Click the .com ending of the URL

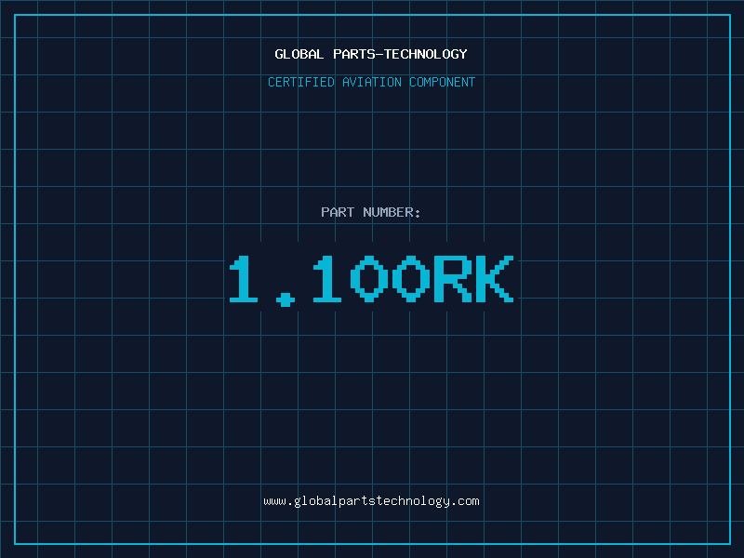coord(465,501)
